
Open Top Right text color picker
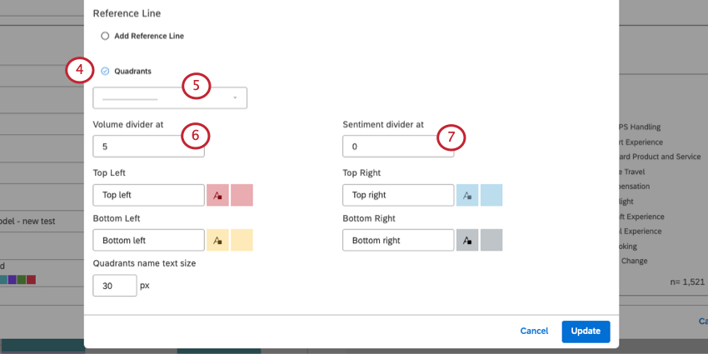click(x=466, y=196)
